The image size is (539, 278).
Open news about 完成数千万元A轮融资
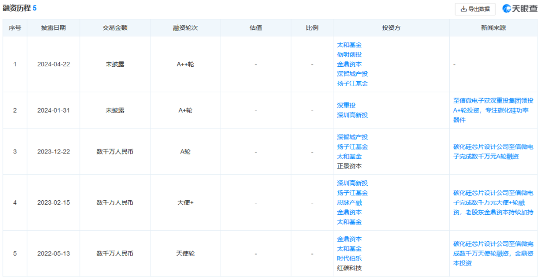click(x=493, y=151)
